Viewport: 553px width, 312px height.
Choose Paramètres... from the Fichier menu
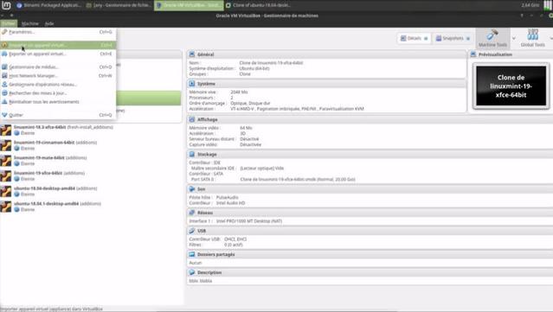tap(58, 32)
